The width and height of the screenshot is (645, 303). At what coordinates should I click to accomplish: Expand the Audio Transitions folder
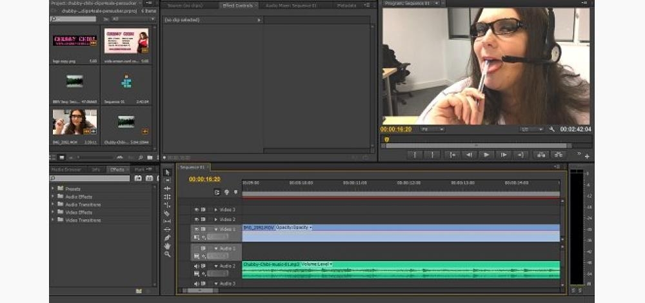tap(53, 204)
